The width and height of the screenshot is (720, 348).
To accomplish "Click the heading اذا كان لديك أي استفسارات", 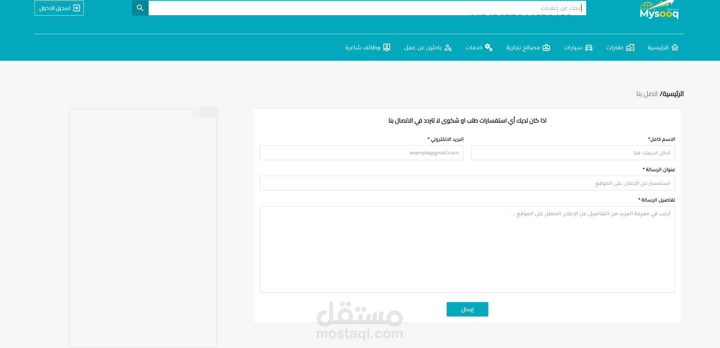I will pos(467,121).
